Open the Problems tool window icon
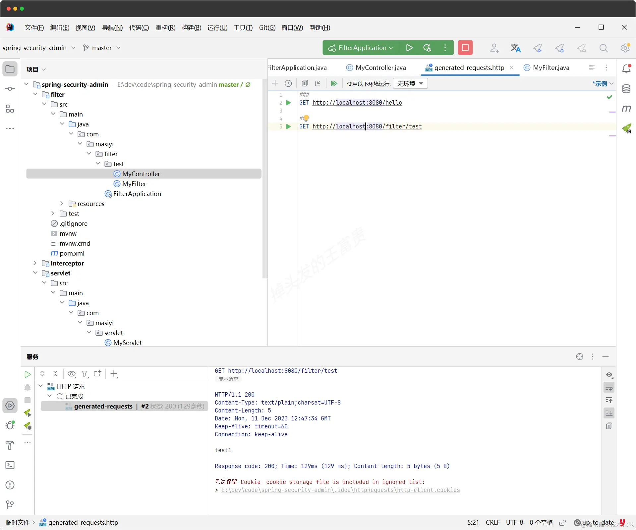 click(10, 485)
